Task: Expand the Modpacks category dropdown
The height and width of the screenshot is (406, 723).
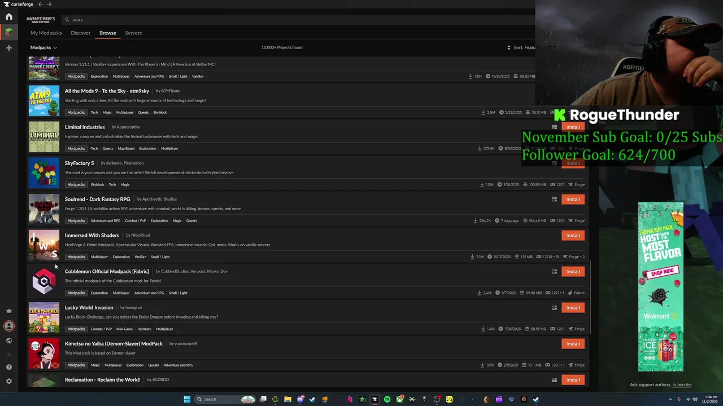Action: click(x=43, y=48)
